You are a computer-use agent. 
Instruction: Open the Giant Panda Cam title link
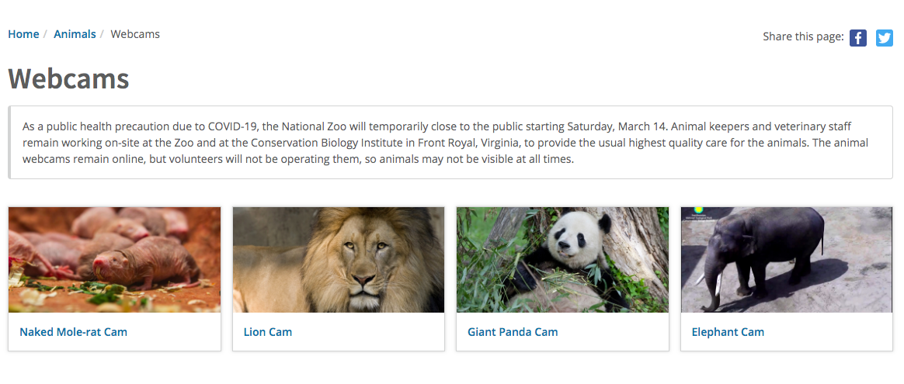(x=513, y=332)
